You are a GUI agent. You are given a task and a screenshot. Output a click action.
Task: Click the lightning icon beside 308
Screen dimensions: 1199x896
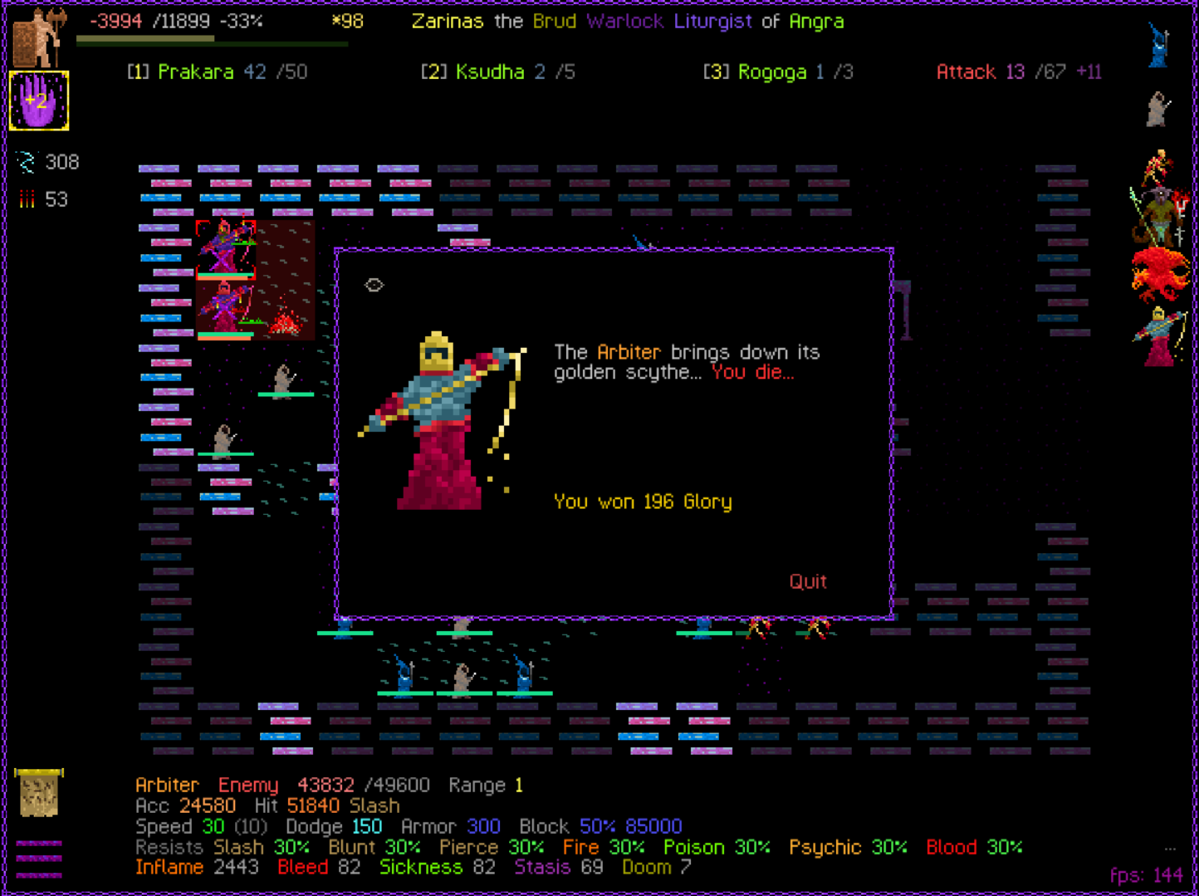27,162
